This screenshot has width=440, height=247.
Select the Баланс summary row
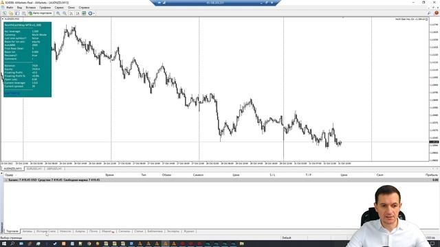(x=221, y=180)
